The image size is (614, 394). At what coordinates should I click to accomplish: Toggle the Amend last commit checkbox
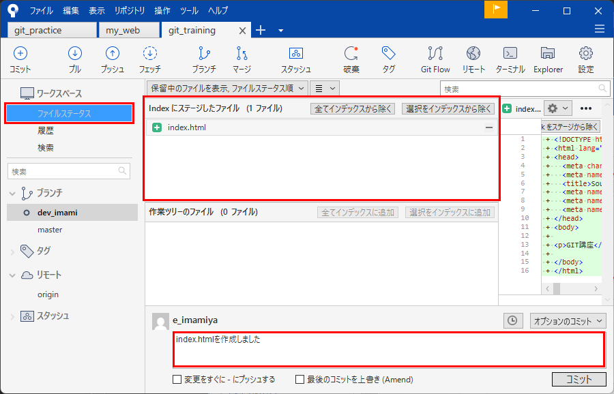point(299,380)
